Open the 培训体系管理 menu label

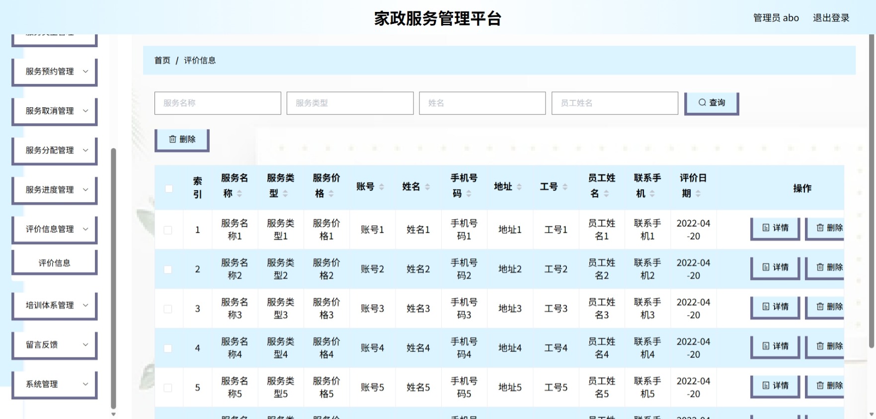[50, 305]
